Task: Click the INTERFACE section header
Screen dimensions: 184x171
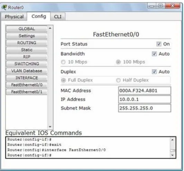Action: click(27, 78)
